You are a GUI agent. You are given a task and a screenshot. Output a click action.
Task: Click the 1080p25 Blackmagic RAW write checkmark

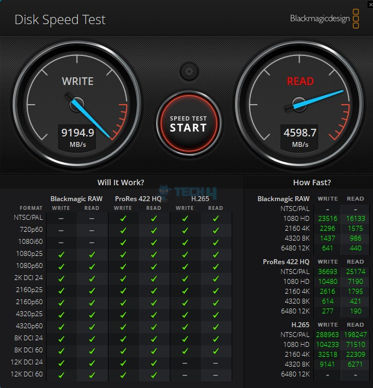pyautogui.click(x=61, y=255)
